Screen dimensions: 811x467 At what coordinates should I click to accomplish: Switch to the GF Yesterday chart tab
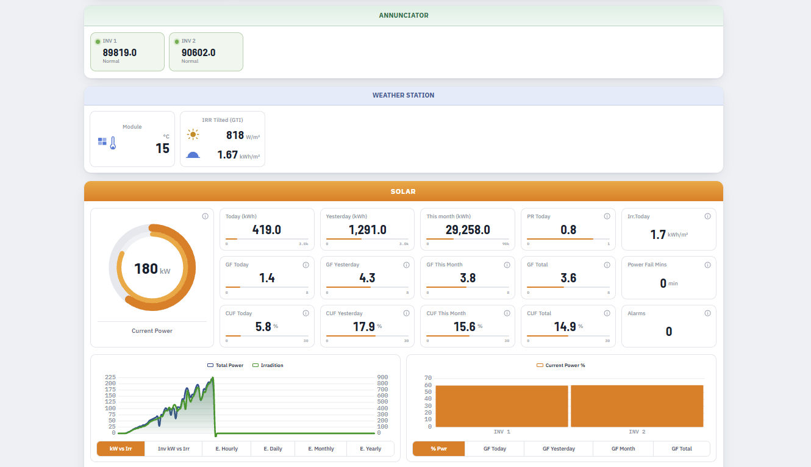[559, 449]
